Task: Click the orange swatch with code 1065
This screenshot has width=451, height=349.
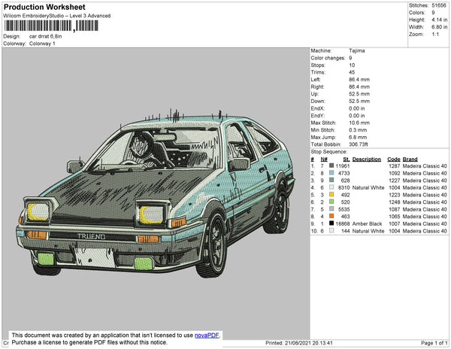Action: 331,216
